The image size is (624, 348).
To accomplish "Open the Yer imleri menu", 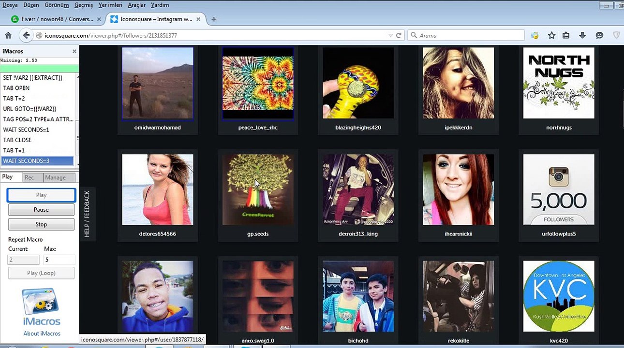I will pyautogui.click(x=110, y=5).
